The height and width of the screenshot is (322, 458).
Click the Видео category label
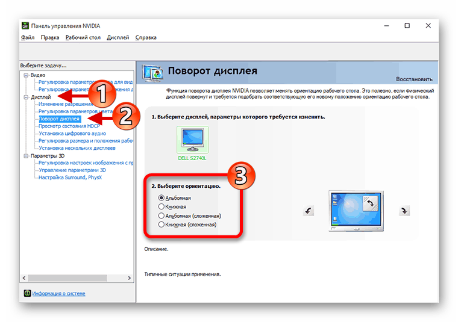coord(38,75)
